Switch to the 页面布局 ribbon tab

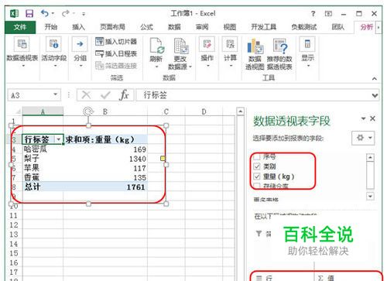coord(112,27)
